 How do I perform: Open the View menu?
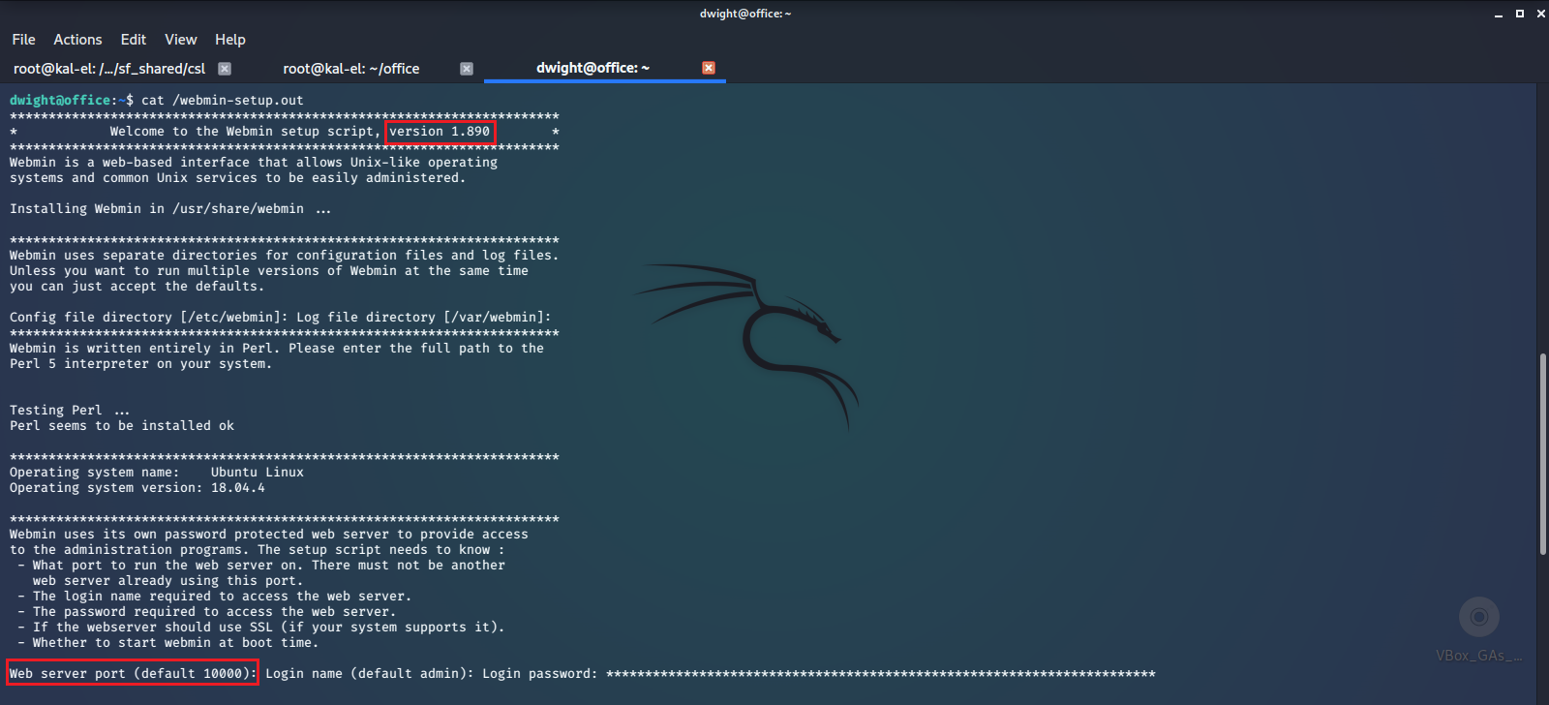(181, 40)
